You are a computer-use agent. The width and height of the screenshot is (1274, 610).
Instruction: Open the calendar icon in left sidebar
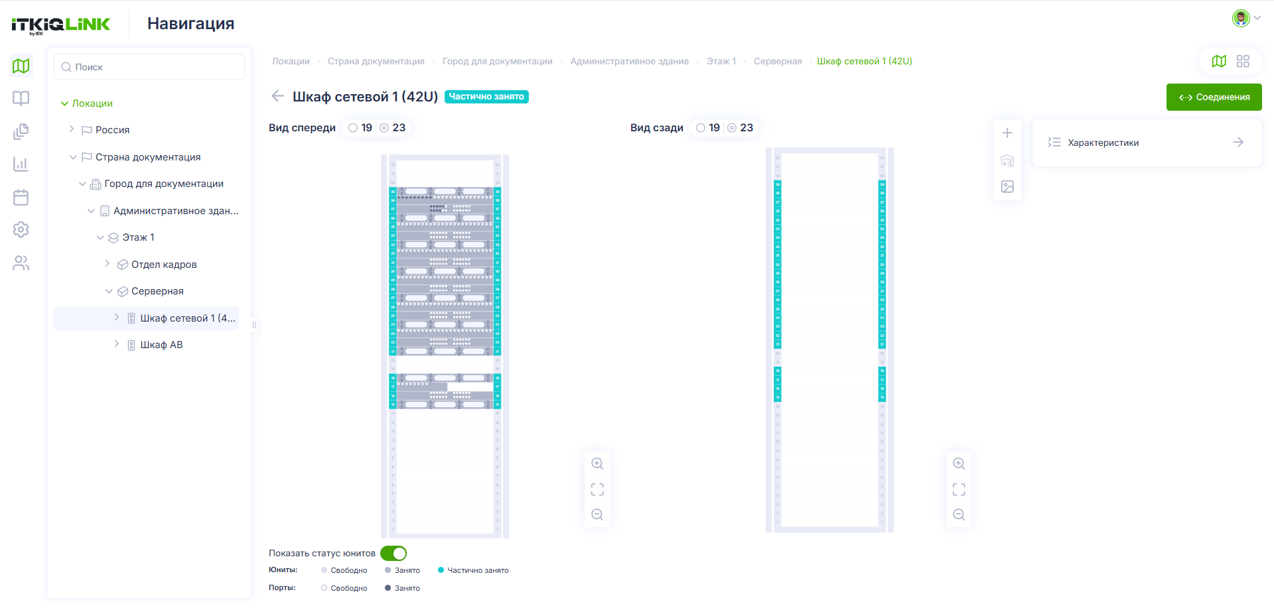21,197
